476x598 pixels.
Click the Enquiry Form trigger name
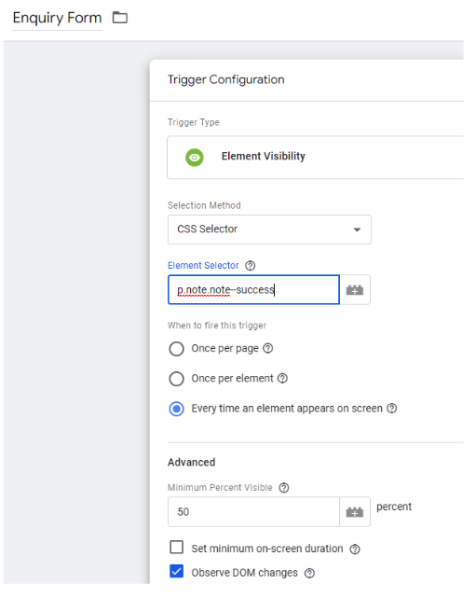point(57,18)
